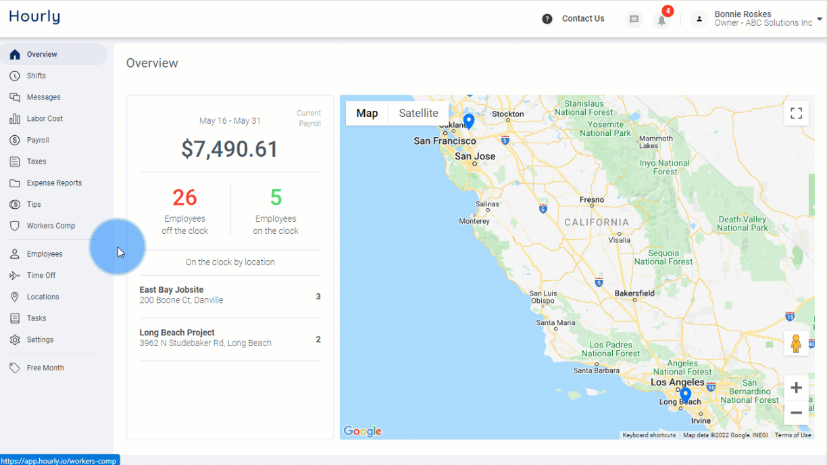The width and height of the screenshot is (827, 465).
Task: Open Taxes page label
Action: (x=36, y=162)
